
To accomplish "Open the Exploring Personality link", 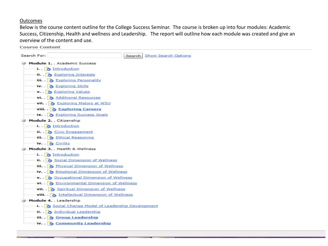I will 78,80.
